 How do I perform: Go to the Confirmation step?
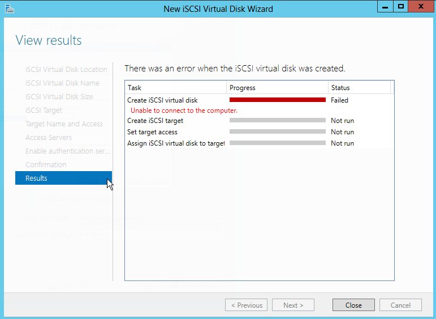click(46, 164)
